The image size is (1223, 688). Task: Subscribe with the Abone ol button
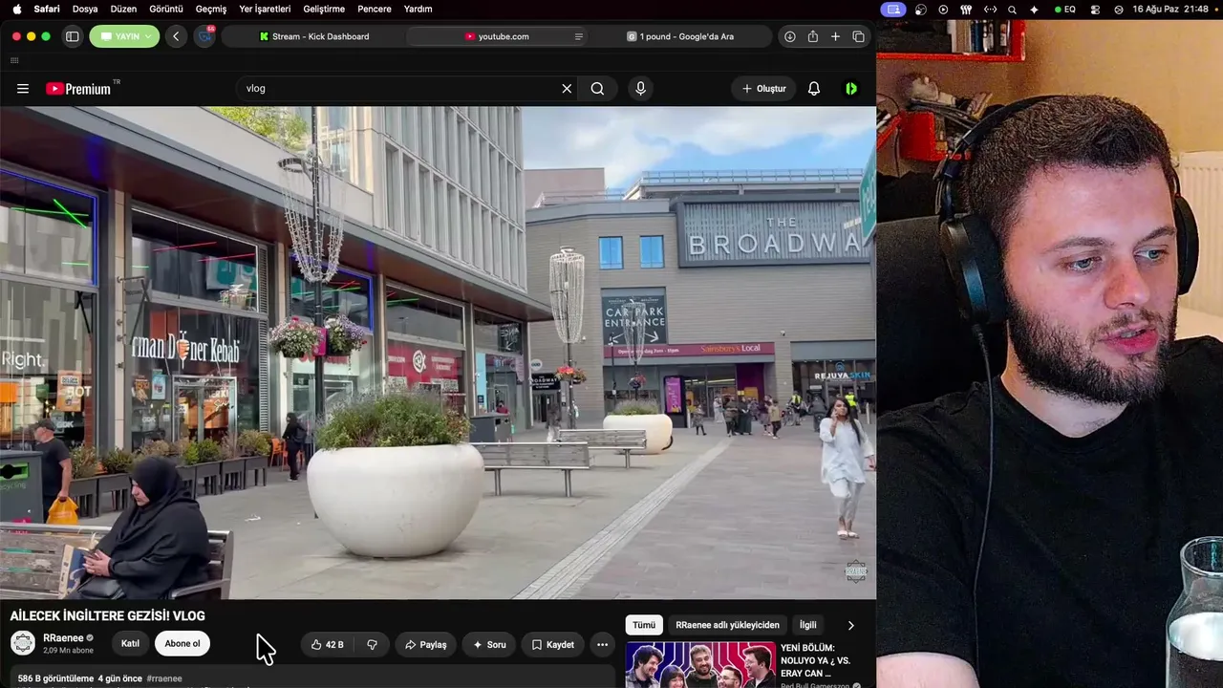click(182, 643)
